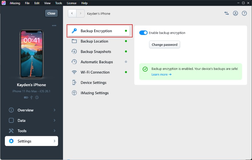Open the user account icon
This screenshot has height=160, width=252.
[235, 13]
